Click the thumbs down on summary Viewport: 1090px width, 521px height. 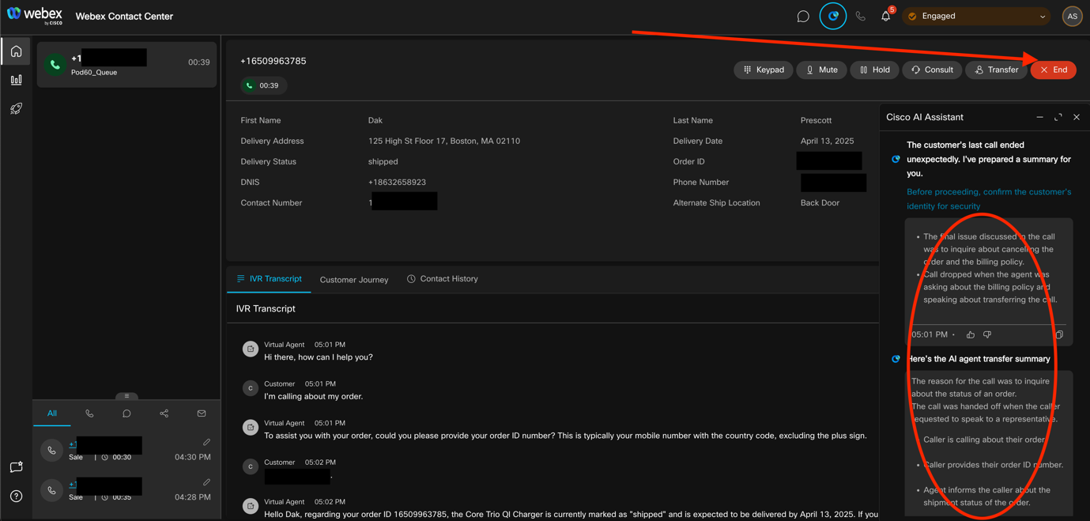point(987,334)
